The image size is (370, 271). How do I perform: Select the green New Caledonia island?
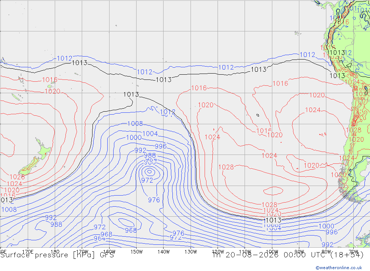(16, 97)
